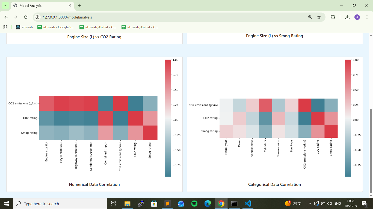Open the Extensions puzzle icon

[x=332, y=17]
